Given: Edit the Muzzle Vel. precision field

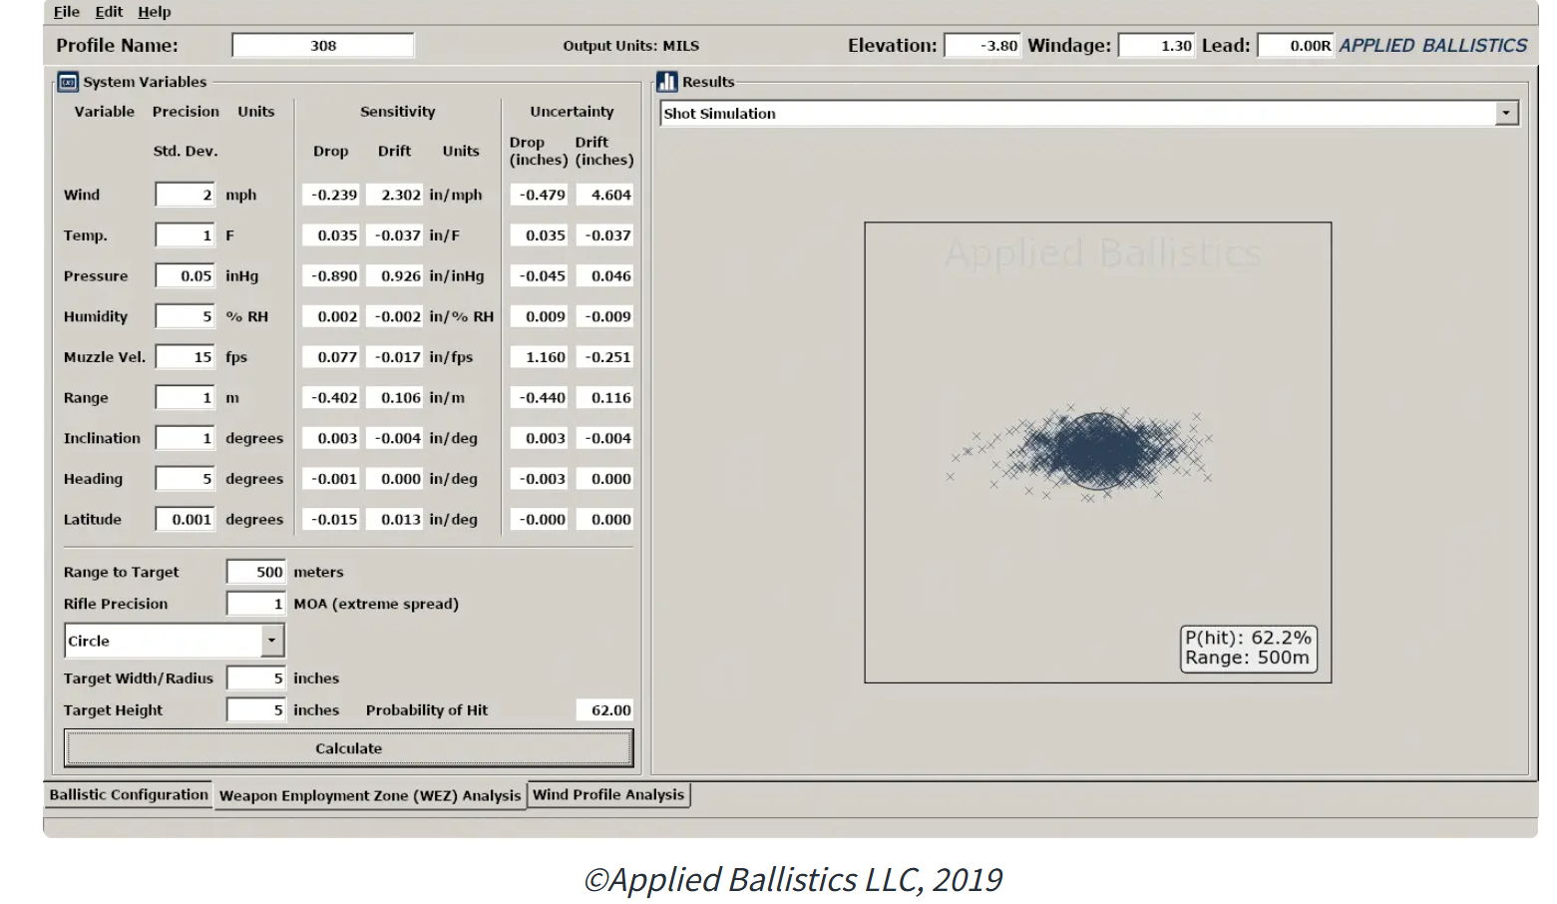Looking at the screenshot, I should (x=185, y=357).
